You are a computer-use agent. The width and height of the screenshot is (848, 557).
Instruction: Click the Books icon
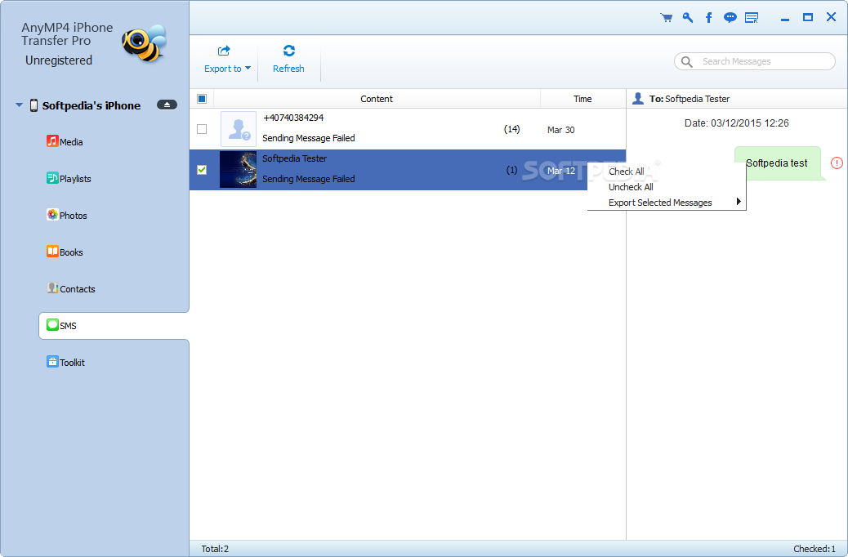tap(52, 252)
